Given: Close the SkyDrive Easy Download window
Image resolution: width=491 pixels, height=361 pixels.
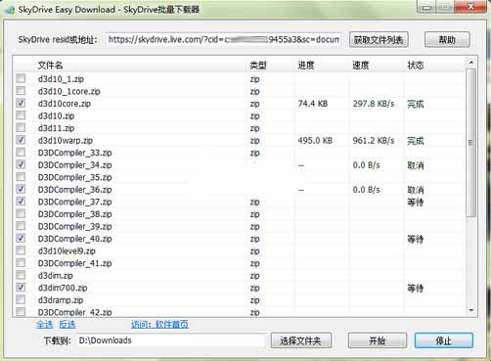Looking at the screenshot, I should tap(470, 7).
